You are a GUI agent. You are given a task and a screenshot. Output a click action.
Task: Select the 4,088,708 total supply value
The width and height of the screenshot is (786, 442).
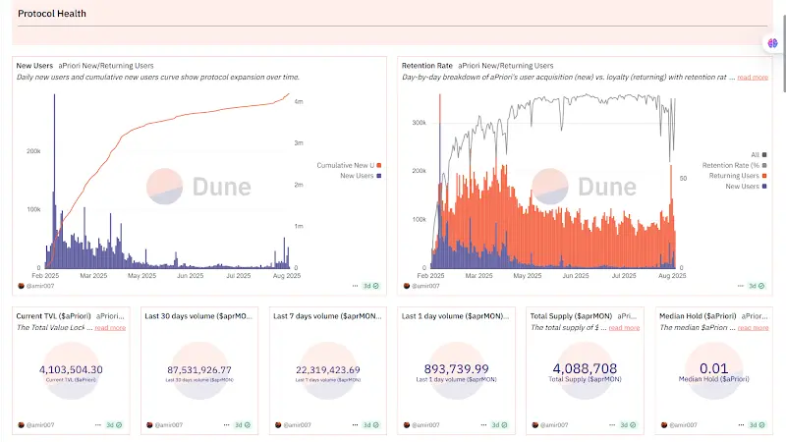[585, 368]
